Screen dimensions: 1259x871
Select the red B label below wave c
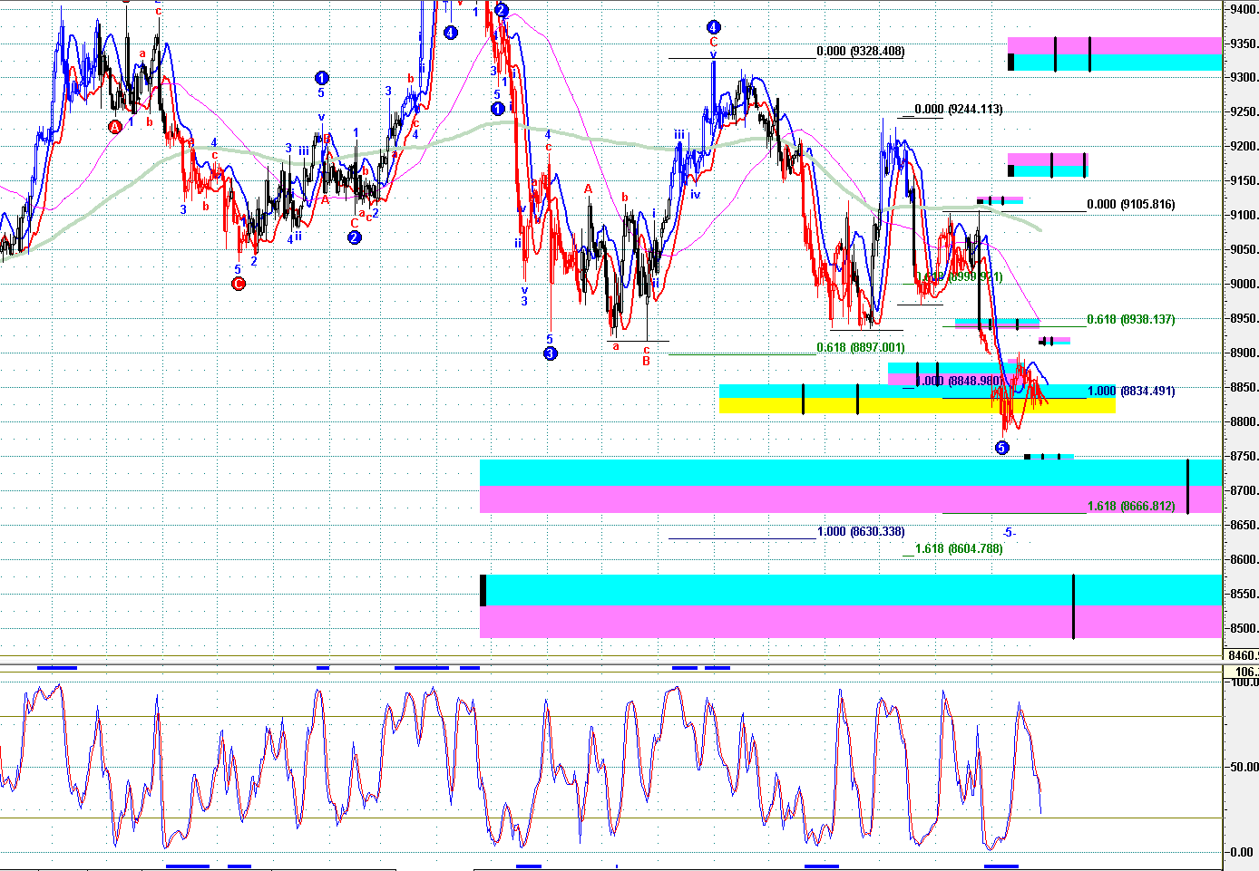point(646,361)
